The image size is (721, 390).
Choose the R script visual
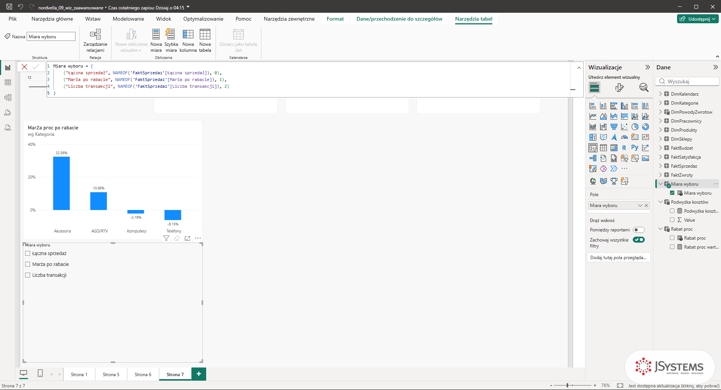pyautogui.click(x=624, y=148)
